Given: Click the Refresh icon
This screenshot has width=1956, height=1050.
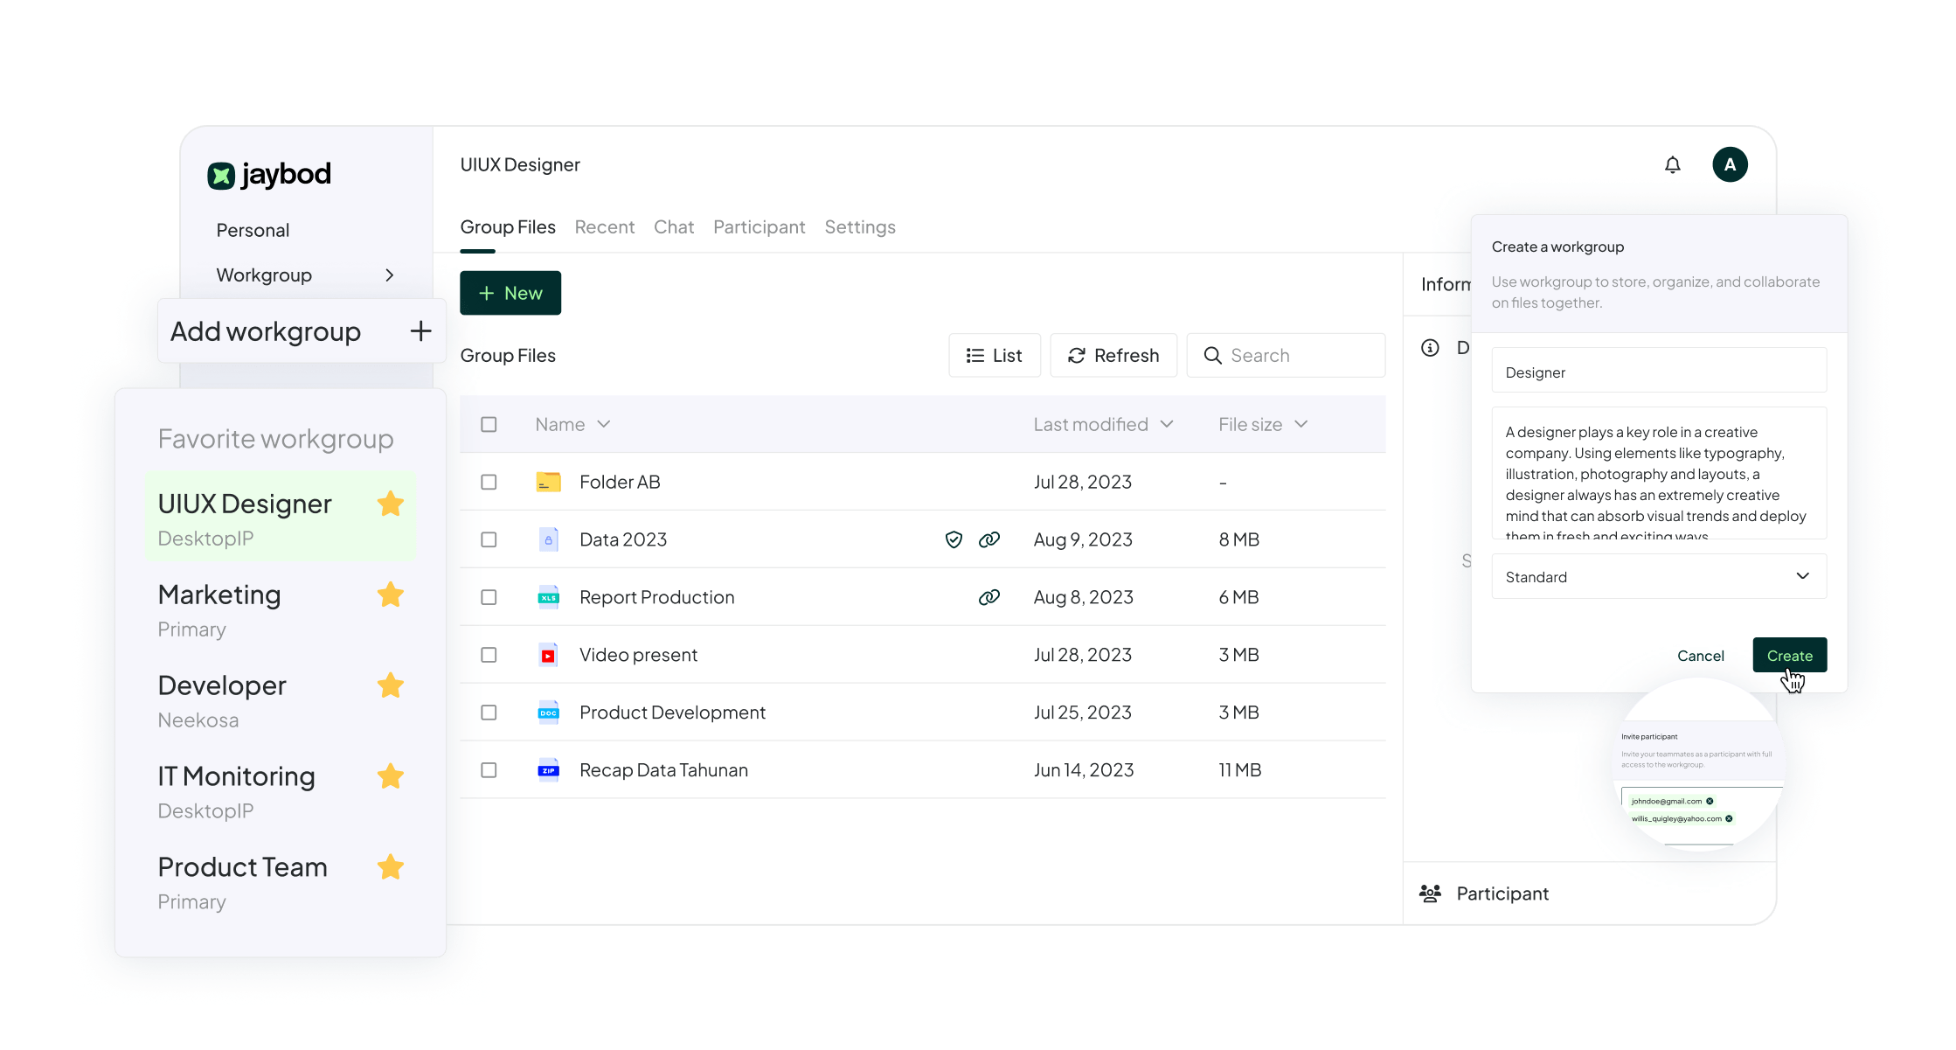Looking at the screenshot, I should [x=1076, y=355].
